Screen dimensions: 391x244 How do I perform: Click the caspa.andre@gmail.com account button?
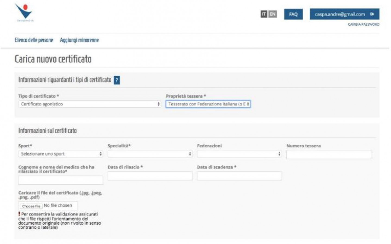pos(340,14)
